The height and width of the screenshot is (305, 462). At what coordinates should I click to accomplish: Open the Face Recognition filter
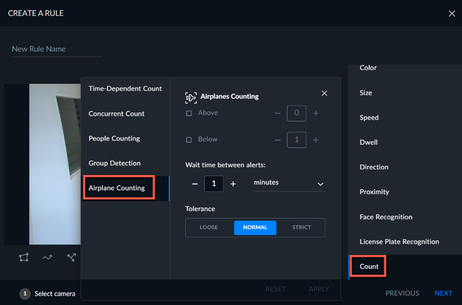tap(386, 217)
